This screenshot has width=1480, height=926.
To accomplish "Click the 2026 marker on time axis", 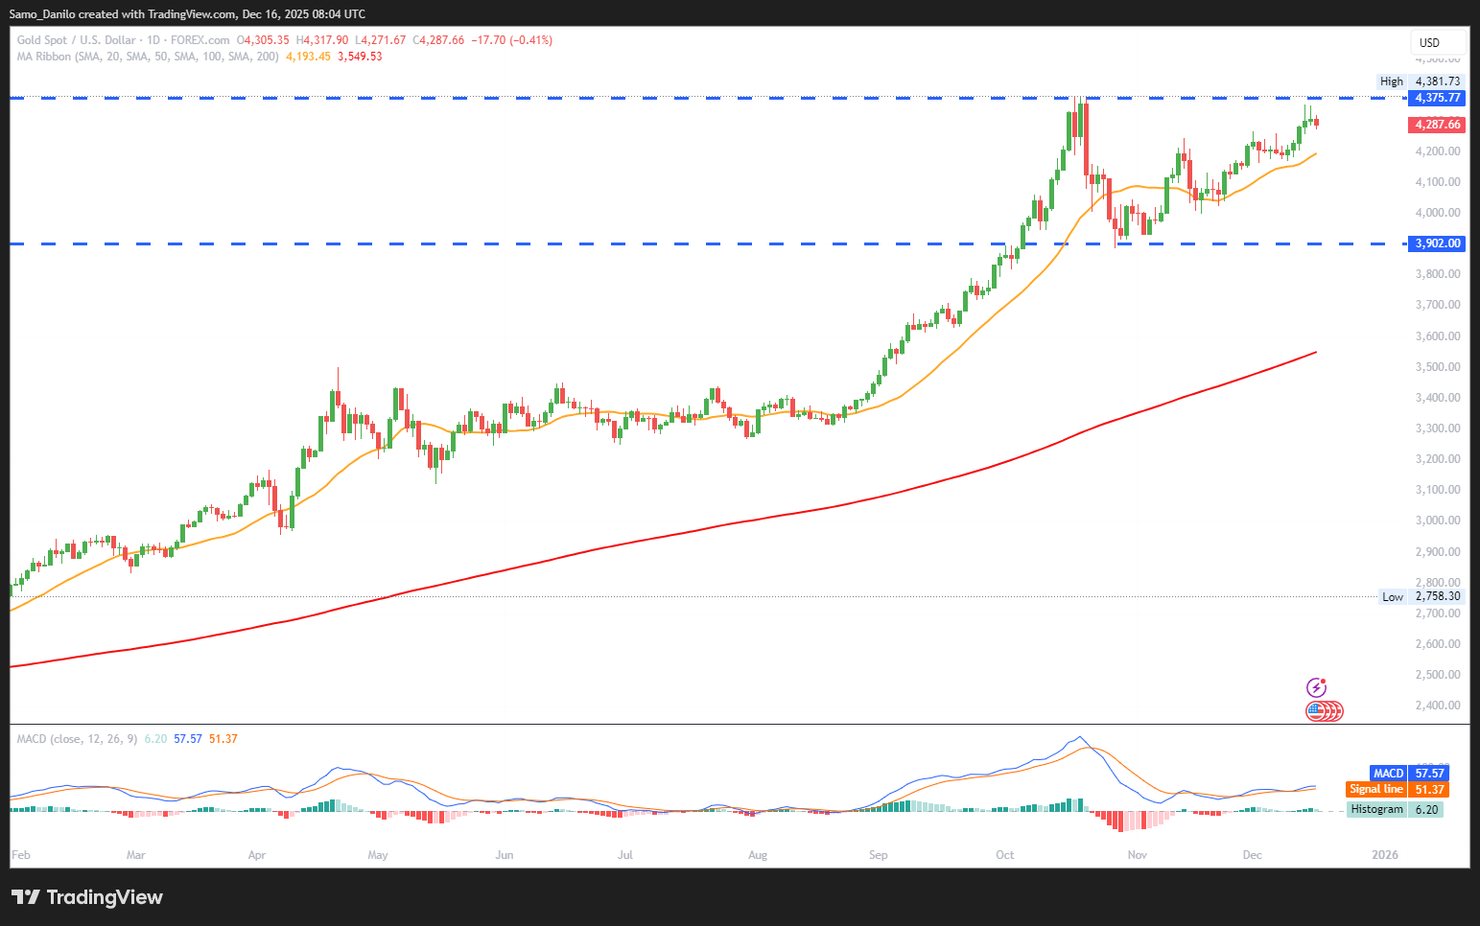I will click(1384, 855).
